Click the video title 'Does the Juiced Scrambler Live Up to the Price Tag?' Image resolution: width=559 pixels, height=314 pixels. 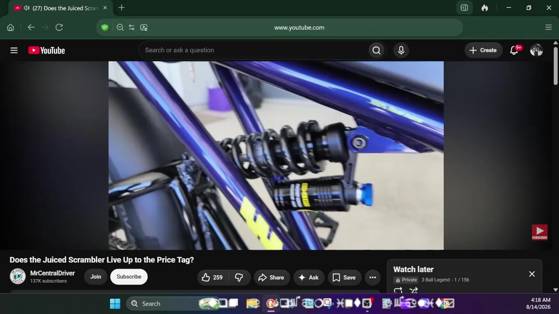[x=102, y=260]
